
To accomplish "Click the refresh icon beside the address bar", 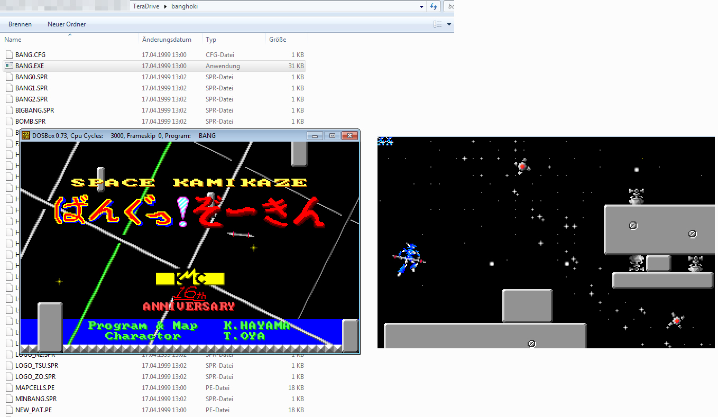I will [434, 6].
